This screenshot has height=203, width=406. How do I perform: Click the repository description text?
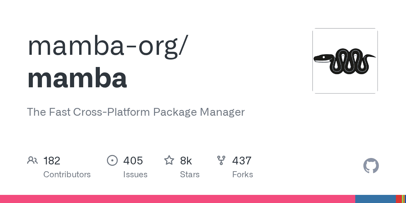[x=136, y=112]
